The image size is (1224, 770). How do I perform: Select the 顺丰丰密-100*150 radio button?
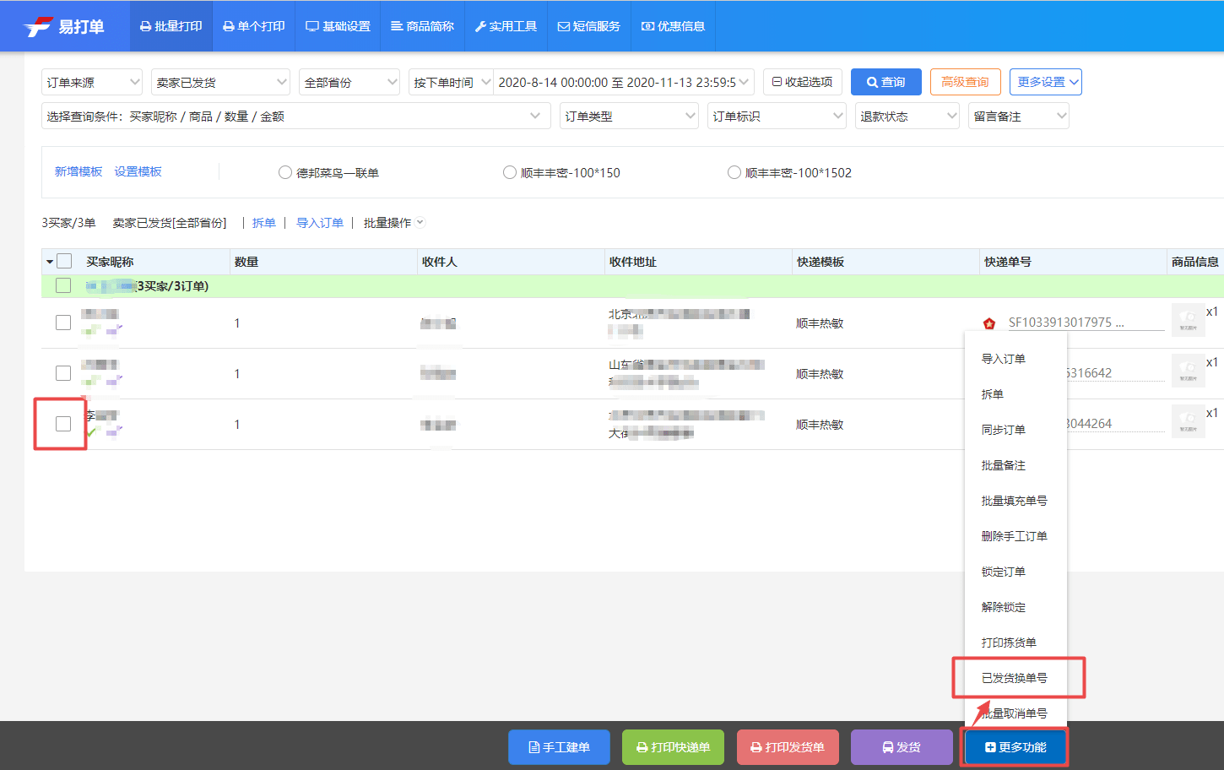coord(510,171)
